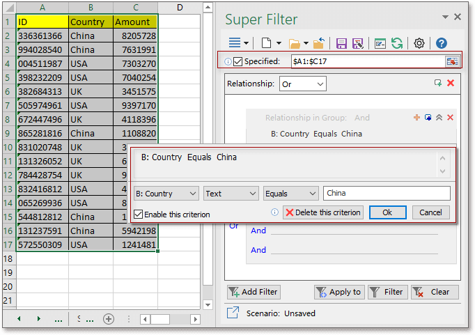Click the Ok button
Screen dimensions: 475x335
coord(387,212)
